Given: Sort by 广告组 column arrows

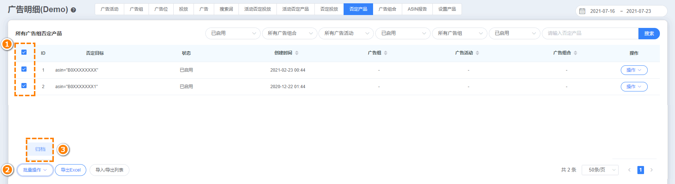Looking at the screenshot, I should click(386, 53).
